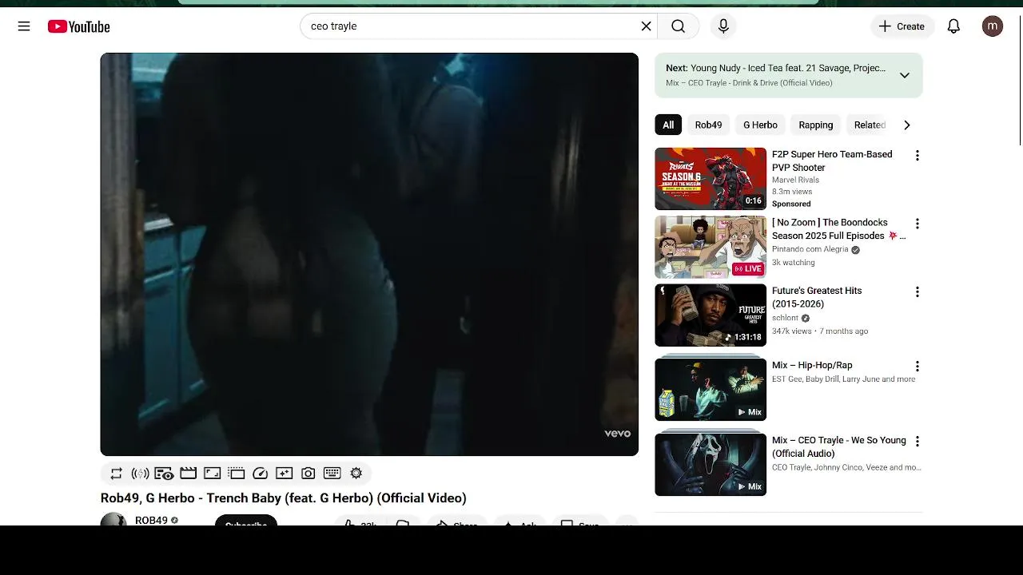Click the pop-up player window icon
This screenshot has height=575, width=1023.
tap(236, 474)
